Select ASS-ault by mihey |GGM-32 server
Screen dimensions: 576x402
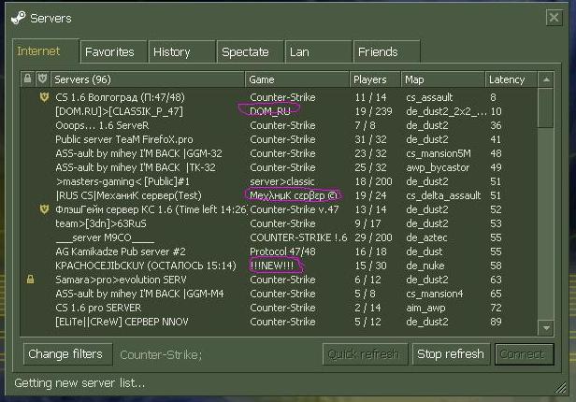pyautogui.click(x=280, y=153)
